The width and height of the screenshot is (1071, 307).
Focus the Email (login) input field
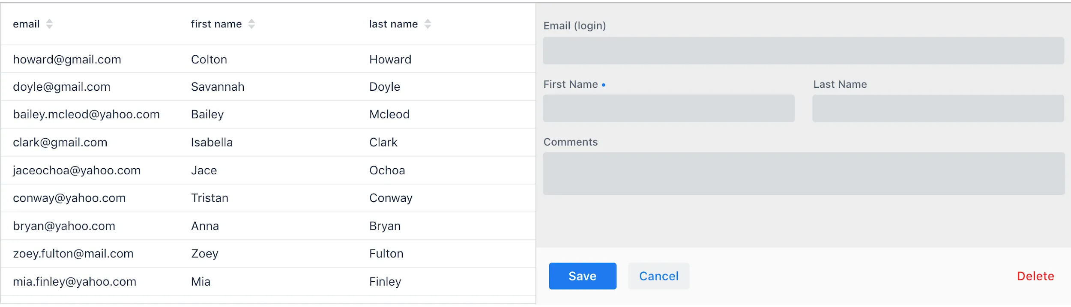coord(803,51)
